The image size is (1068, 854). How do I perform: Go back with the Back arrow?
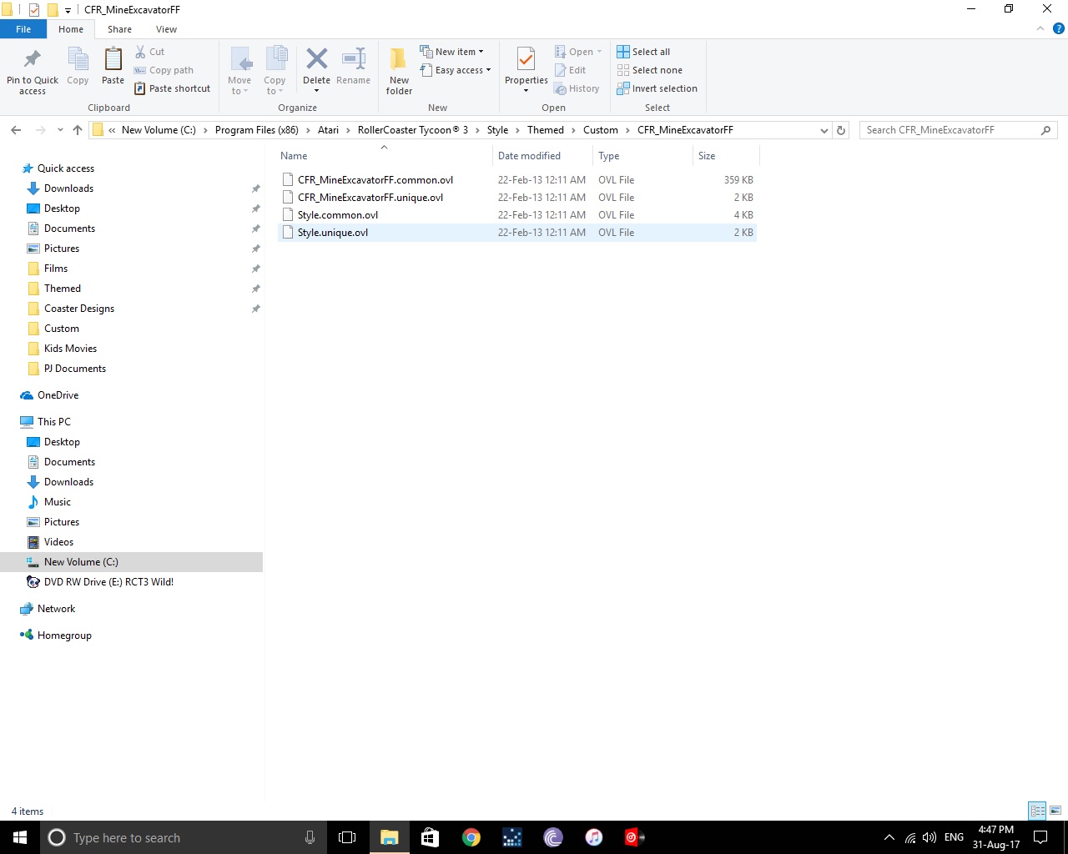coord(16,130)
